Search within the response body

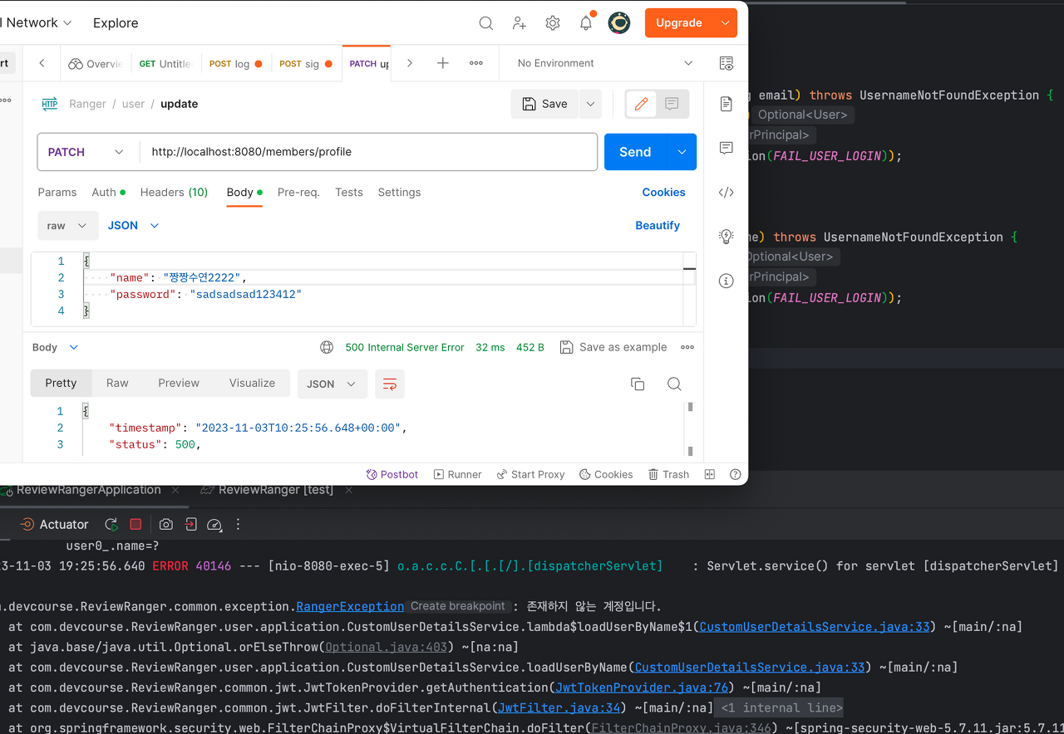pos(674,384)
